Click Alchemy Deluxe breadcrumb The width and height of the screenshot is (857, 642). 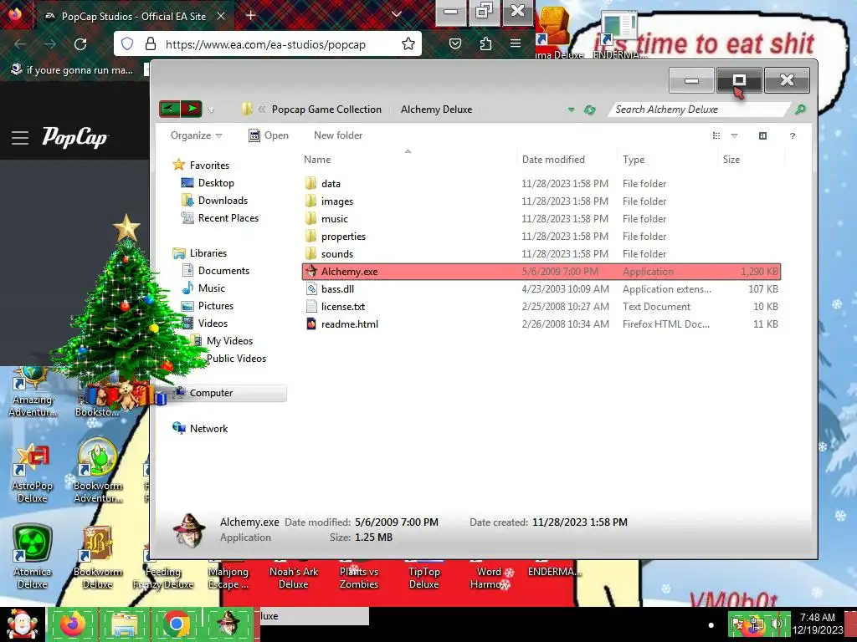click(x=436, y=110)
